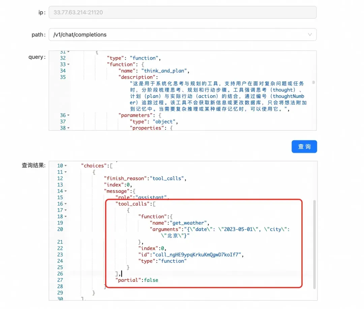Collapse the choices array at result line 10
The height and width of the screenshot is (309, 364).
[x=65, y=166]
